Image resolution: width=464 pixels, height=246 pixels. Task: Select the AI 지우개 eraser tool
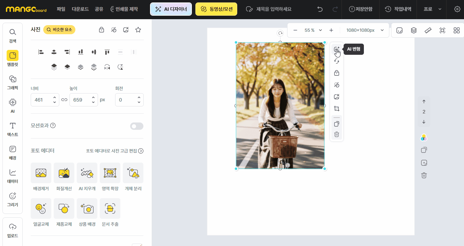[x=87, y=173]
